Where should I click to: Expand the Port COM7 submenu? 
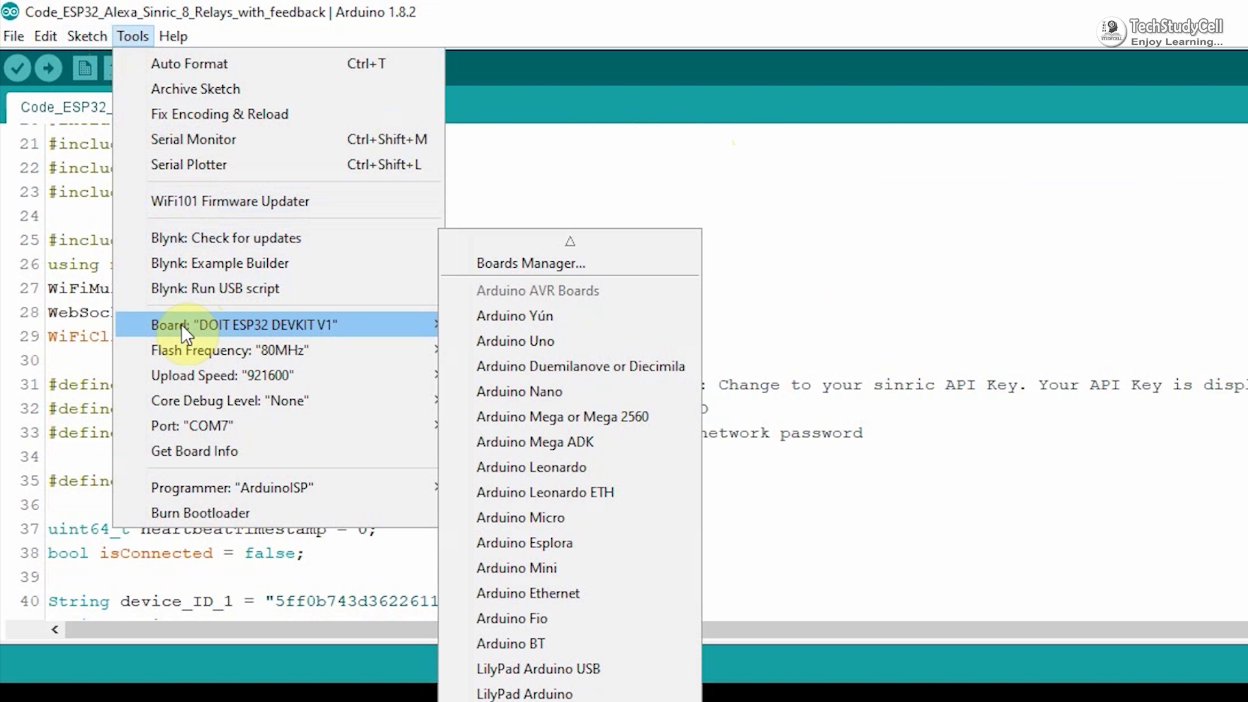(x=192, y=425)
